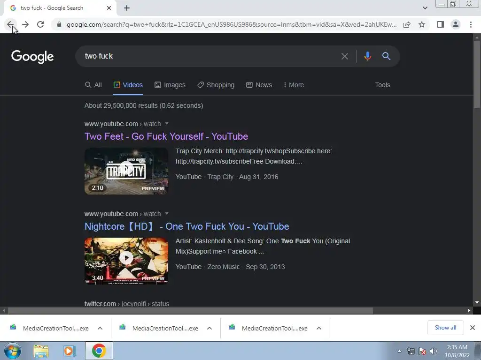This screenshot has width=481, height=360.
Task: Open the volume speaker tray icon
Action: [x=434, y=351]
